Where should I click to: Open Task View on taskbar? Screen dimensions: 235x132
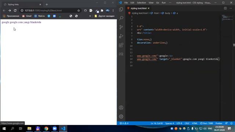coord(21,129)
